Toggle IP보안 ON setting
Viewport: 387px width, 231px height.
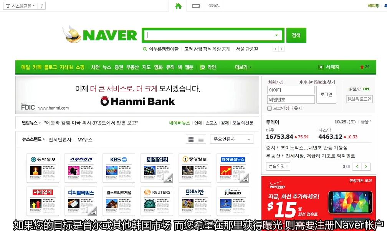tap(366, 89)
